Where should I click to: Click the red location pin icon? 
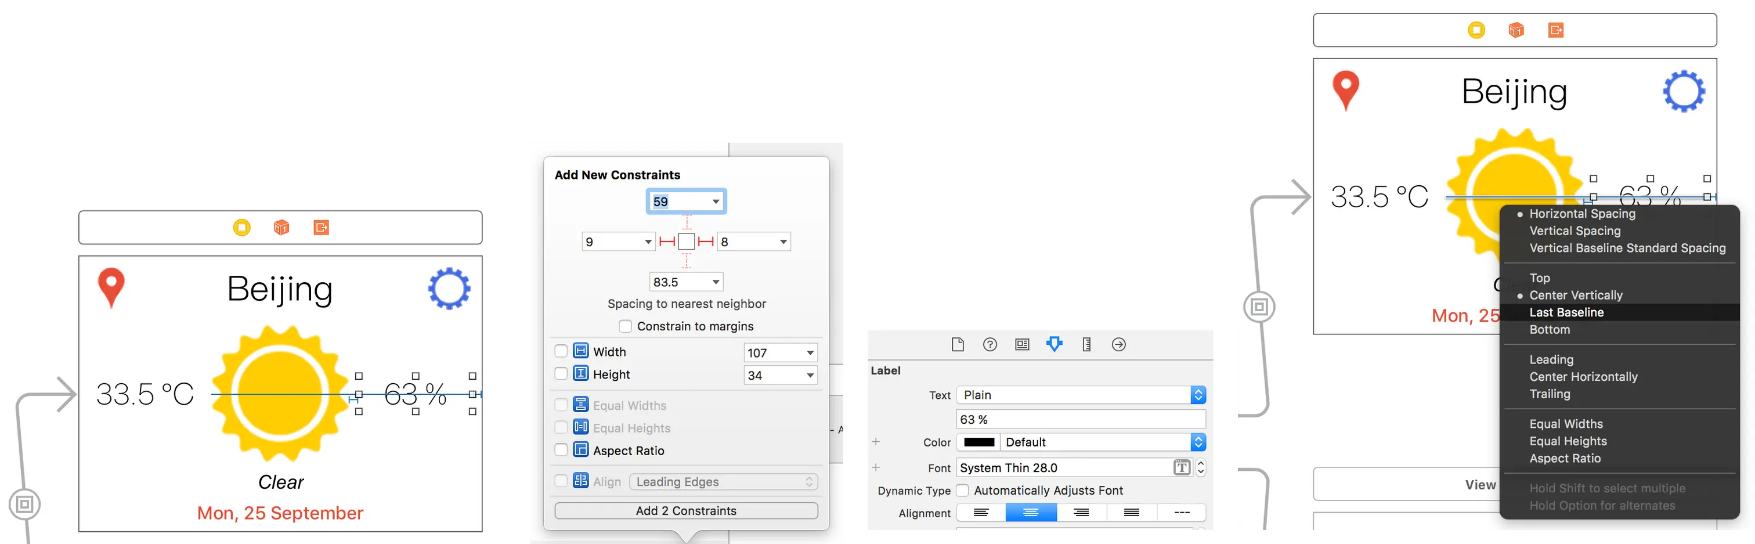(111, 288)
